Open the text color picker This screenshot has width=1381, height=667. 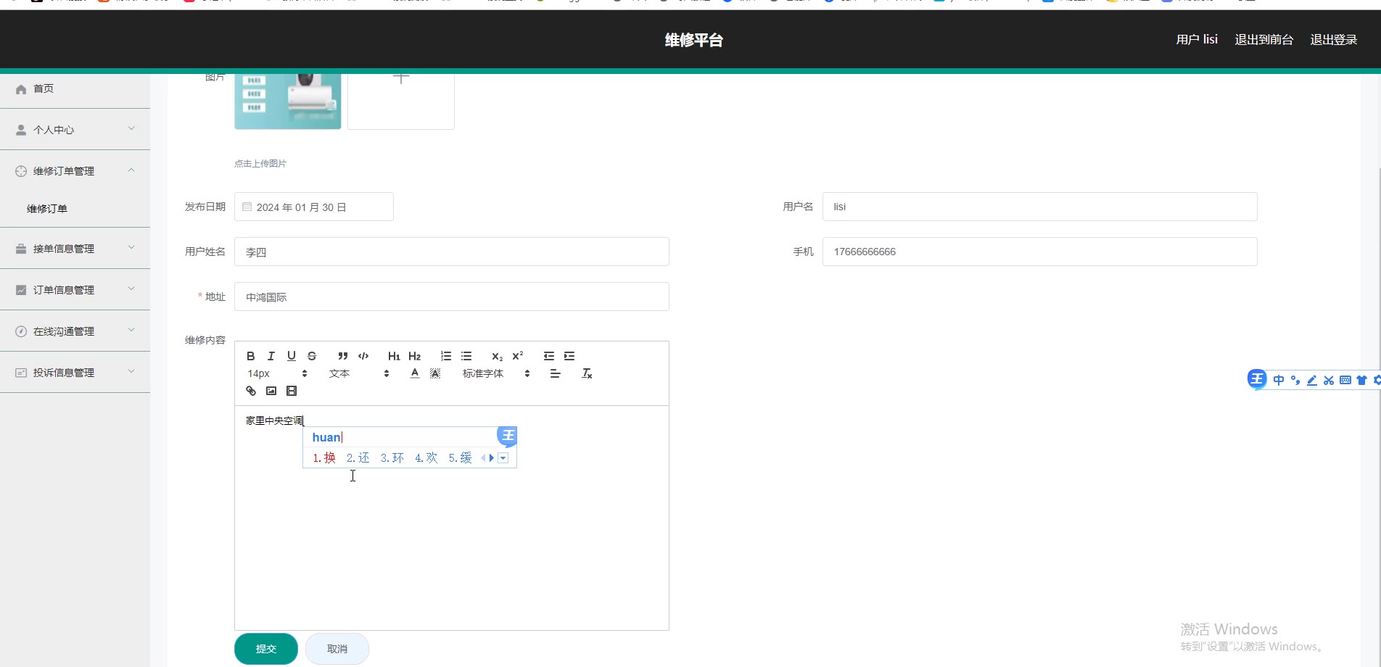(x=415, y=373)
